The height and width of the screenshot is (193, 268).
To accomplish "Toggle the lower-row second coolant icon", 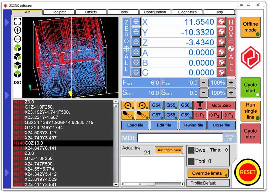I will click(143, 115).
